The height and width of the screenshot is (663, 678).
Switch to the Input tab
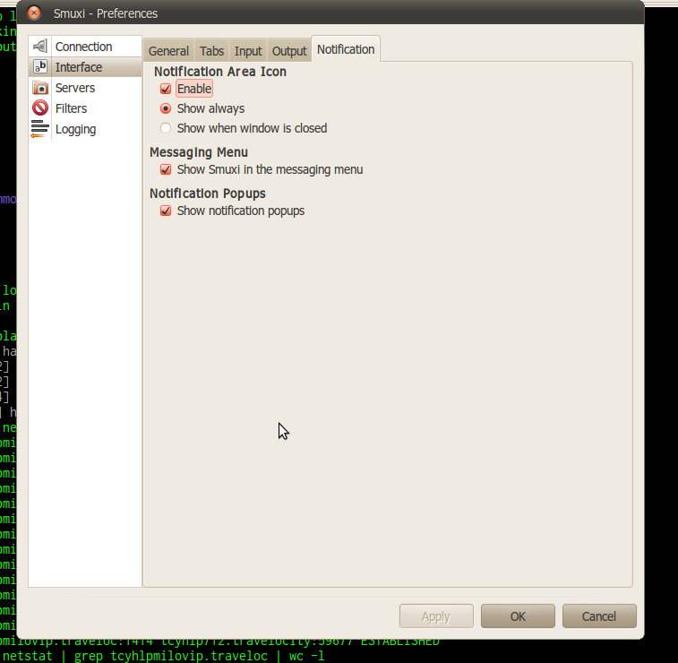(x=248, y=50)
